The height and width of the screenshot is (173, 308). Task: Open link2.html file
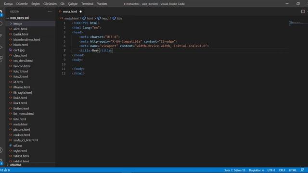click(x=20, y=98)
